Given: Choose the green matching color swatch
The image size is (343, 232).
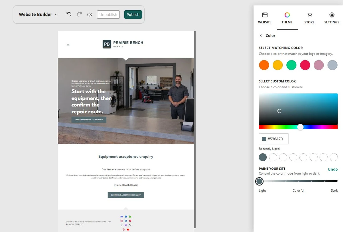Looking at the screenshot, I should click(292, 65).
